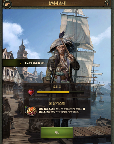Click the church bell tower
The height and width of the screenshot is (144, 114).
[x=22, y=50]
